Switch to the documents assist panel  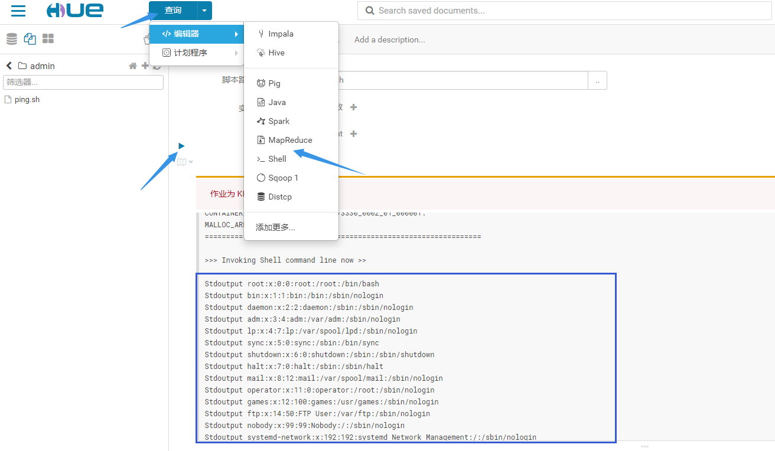click(30, 39)
